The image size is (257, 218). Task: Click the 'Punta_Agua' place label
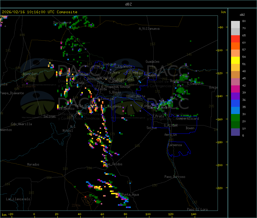point(130,195)
